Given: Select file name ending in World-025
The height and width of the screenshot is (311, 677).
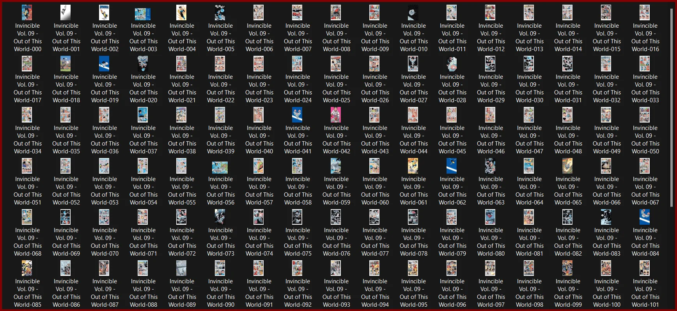Looking at the screenshot, I should tap(337, 89).
